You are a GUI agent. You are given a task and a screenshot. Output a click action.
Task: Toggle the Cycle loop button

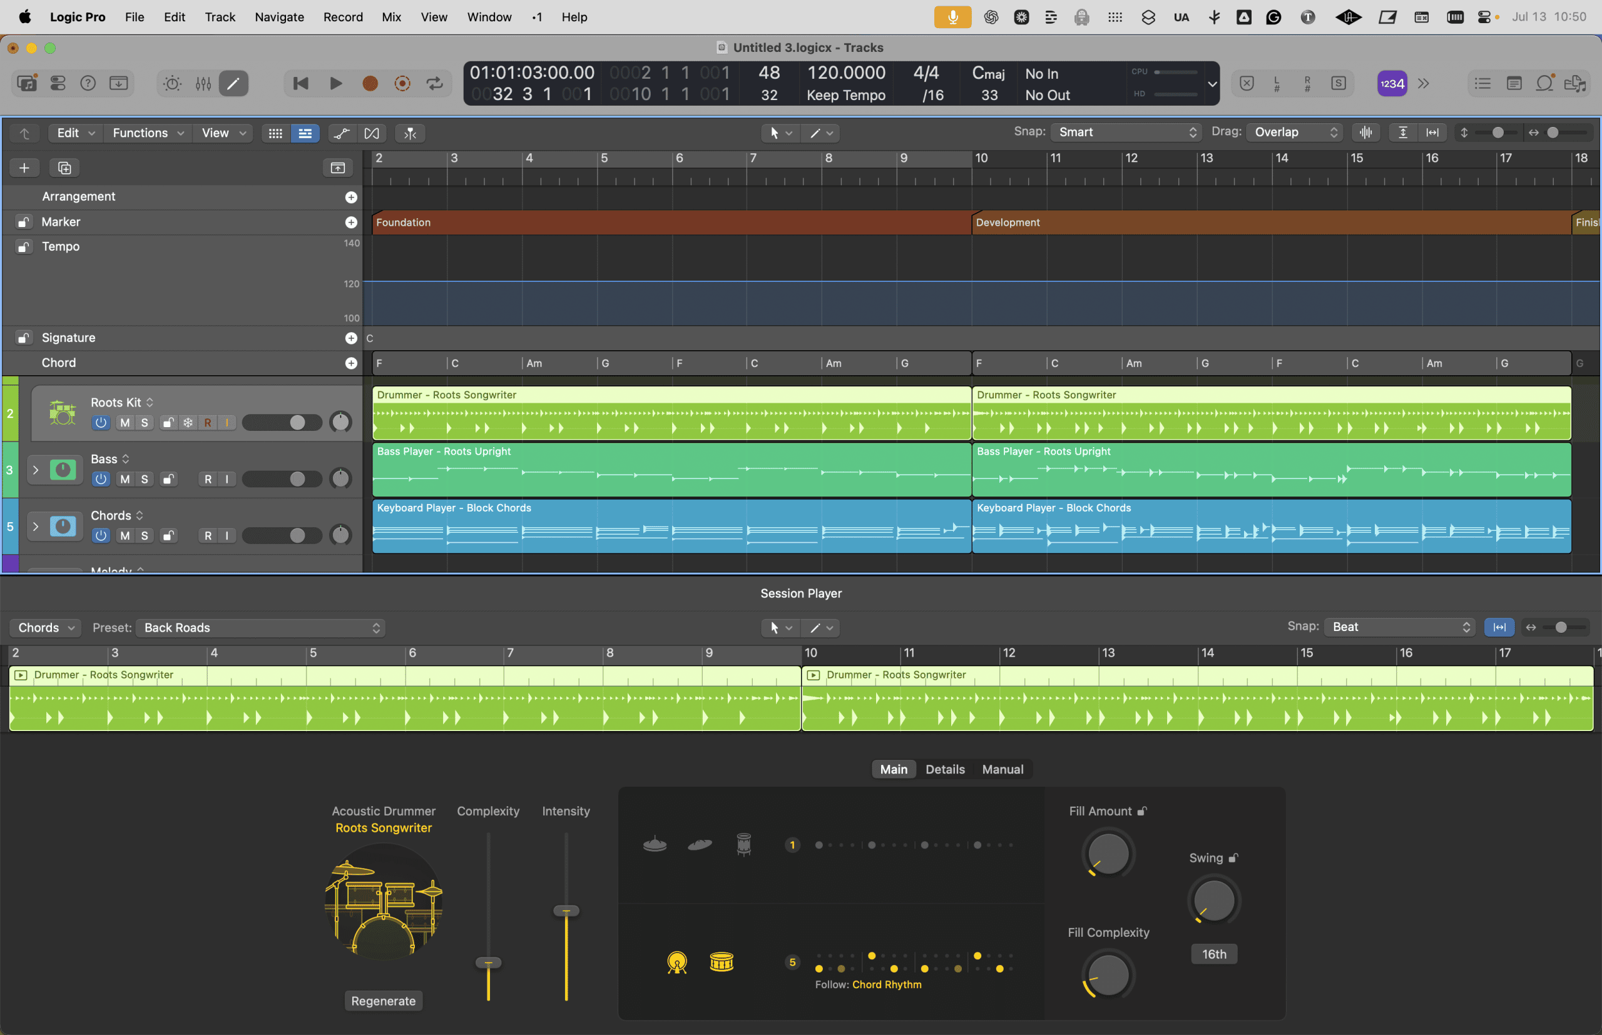(434, 83)
